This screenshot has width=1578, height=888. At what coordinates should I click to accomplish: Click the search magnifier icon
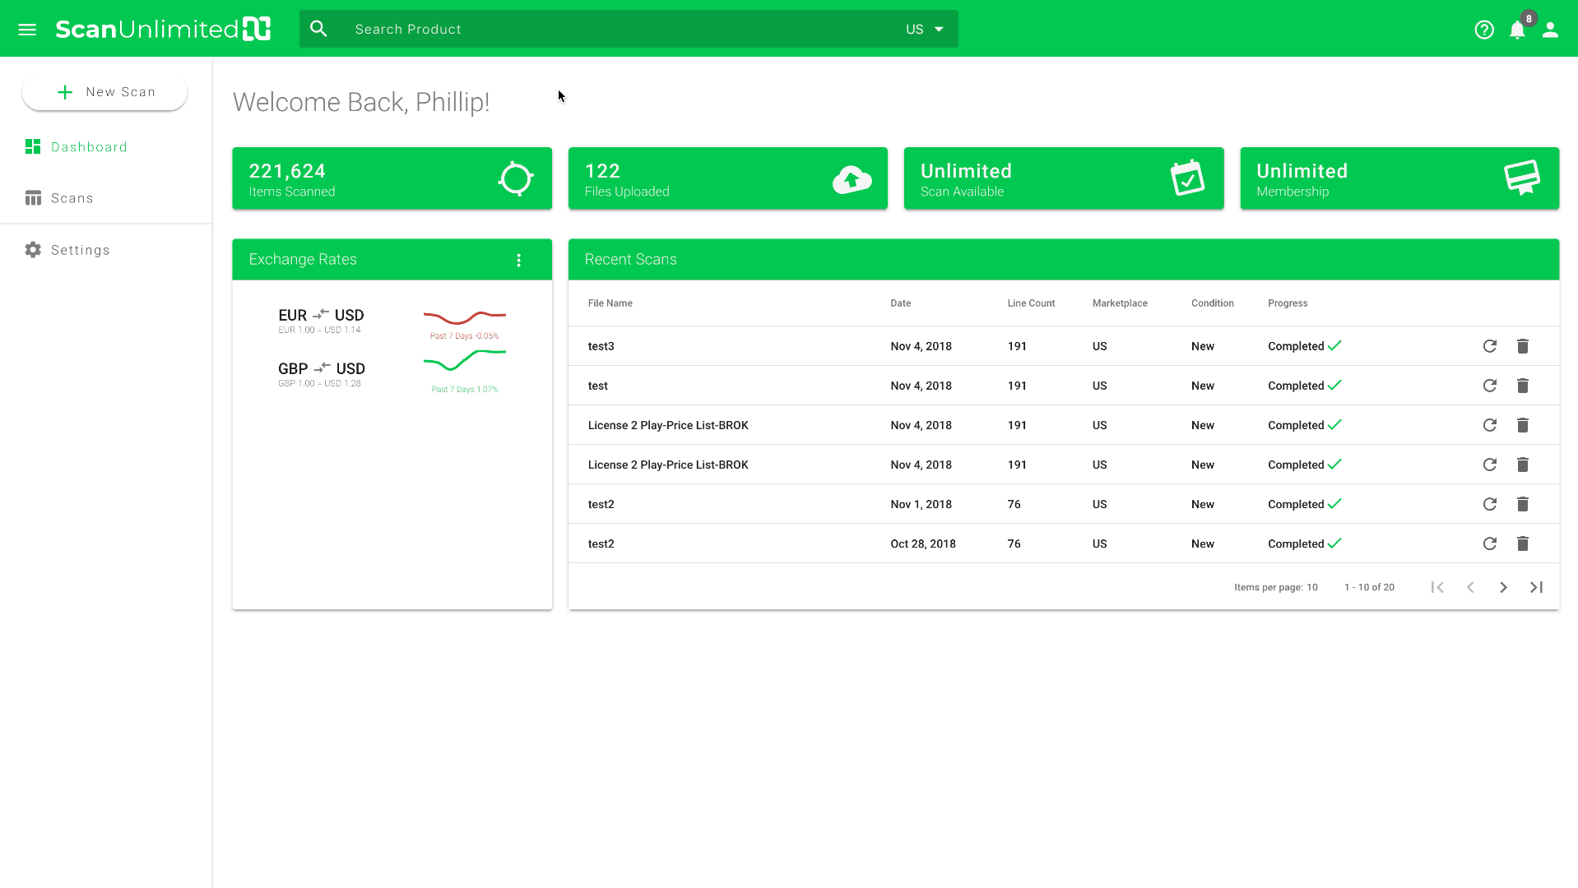click(318, 30)
